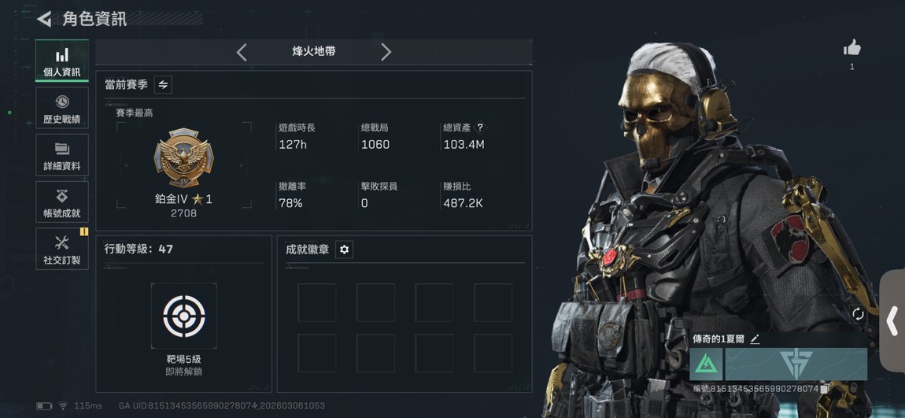This screenshot has width=905, height=418.
Task: Switch to previous mode with left chevron
Action: point(242,52)
